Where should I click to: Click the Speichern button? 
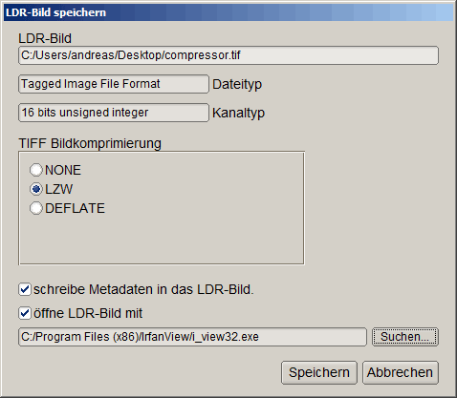pos(319,372)
